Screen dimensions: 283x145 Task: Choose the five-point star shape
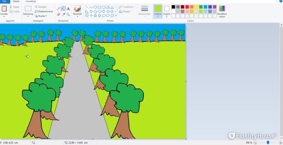95,16
